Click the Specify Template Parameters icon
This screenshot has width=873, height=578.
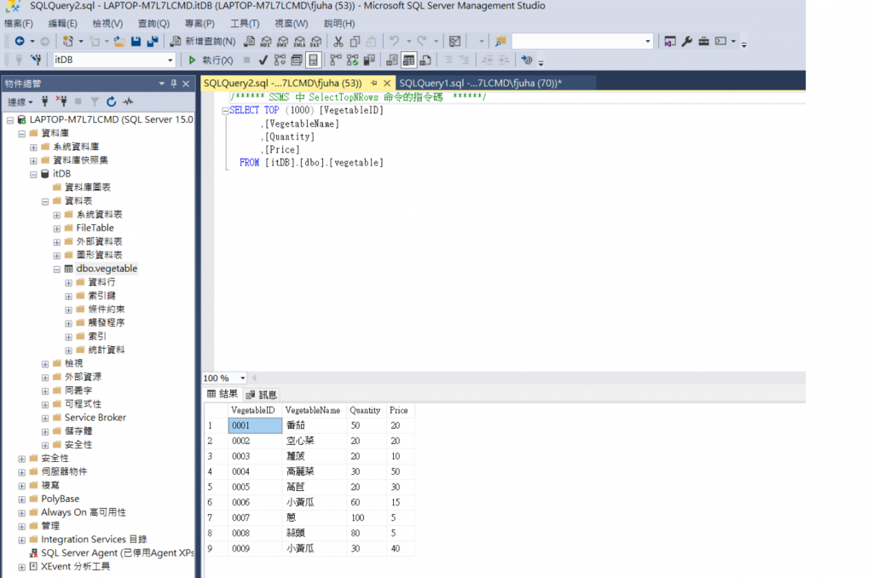pos(526,60)
